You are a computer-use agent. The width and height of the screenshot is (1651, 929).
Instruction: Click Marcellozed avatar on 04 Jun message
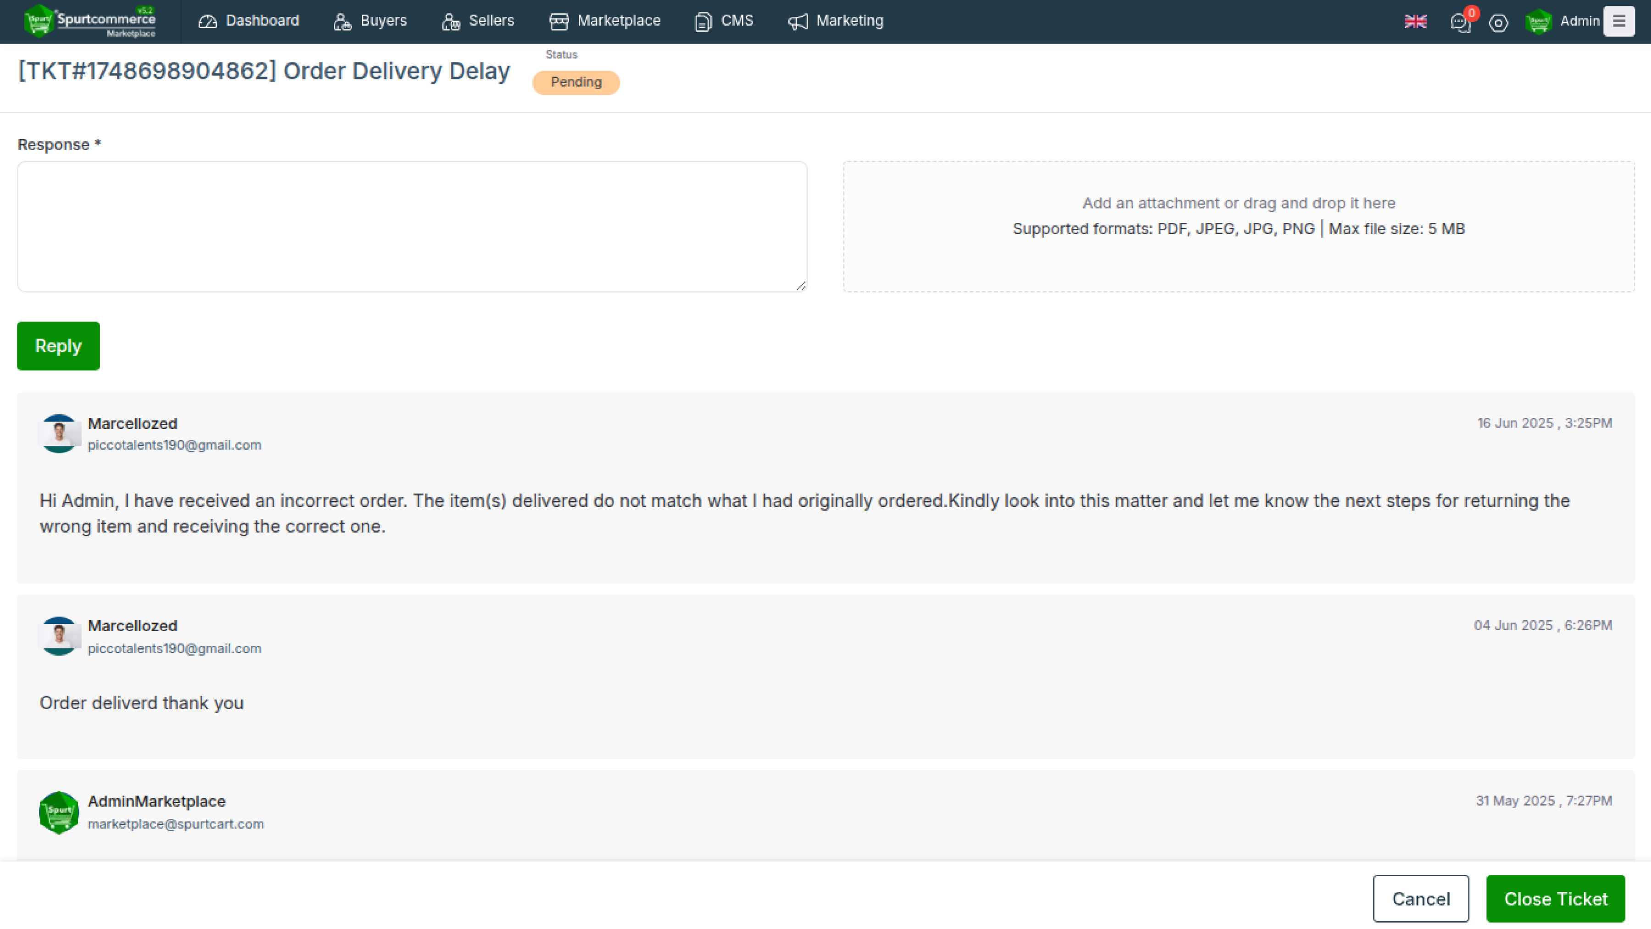[x=59, y=636]
